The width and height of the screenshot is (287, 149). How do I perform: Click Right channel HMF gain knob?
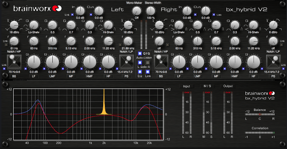[235, 62]
